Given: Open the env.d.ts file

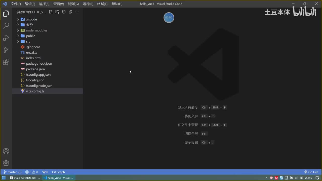Looking at the screenshot, I should coord(47,53).
